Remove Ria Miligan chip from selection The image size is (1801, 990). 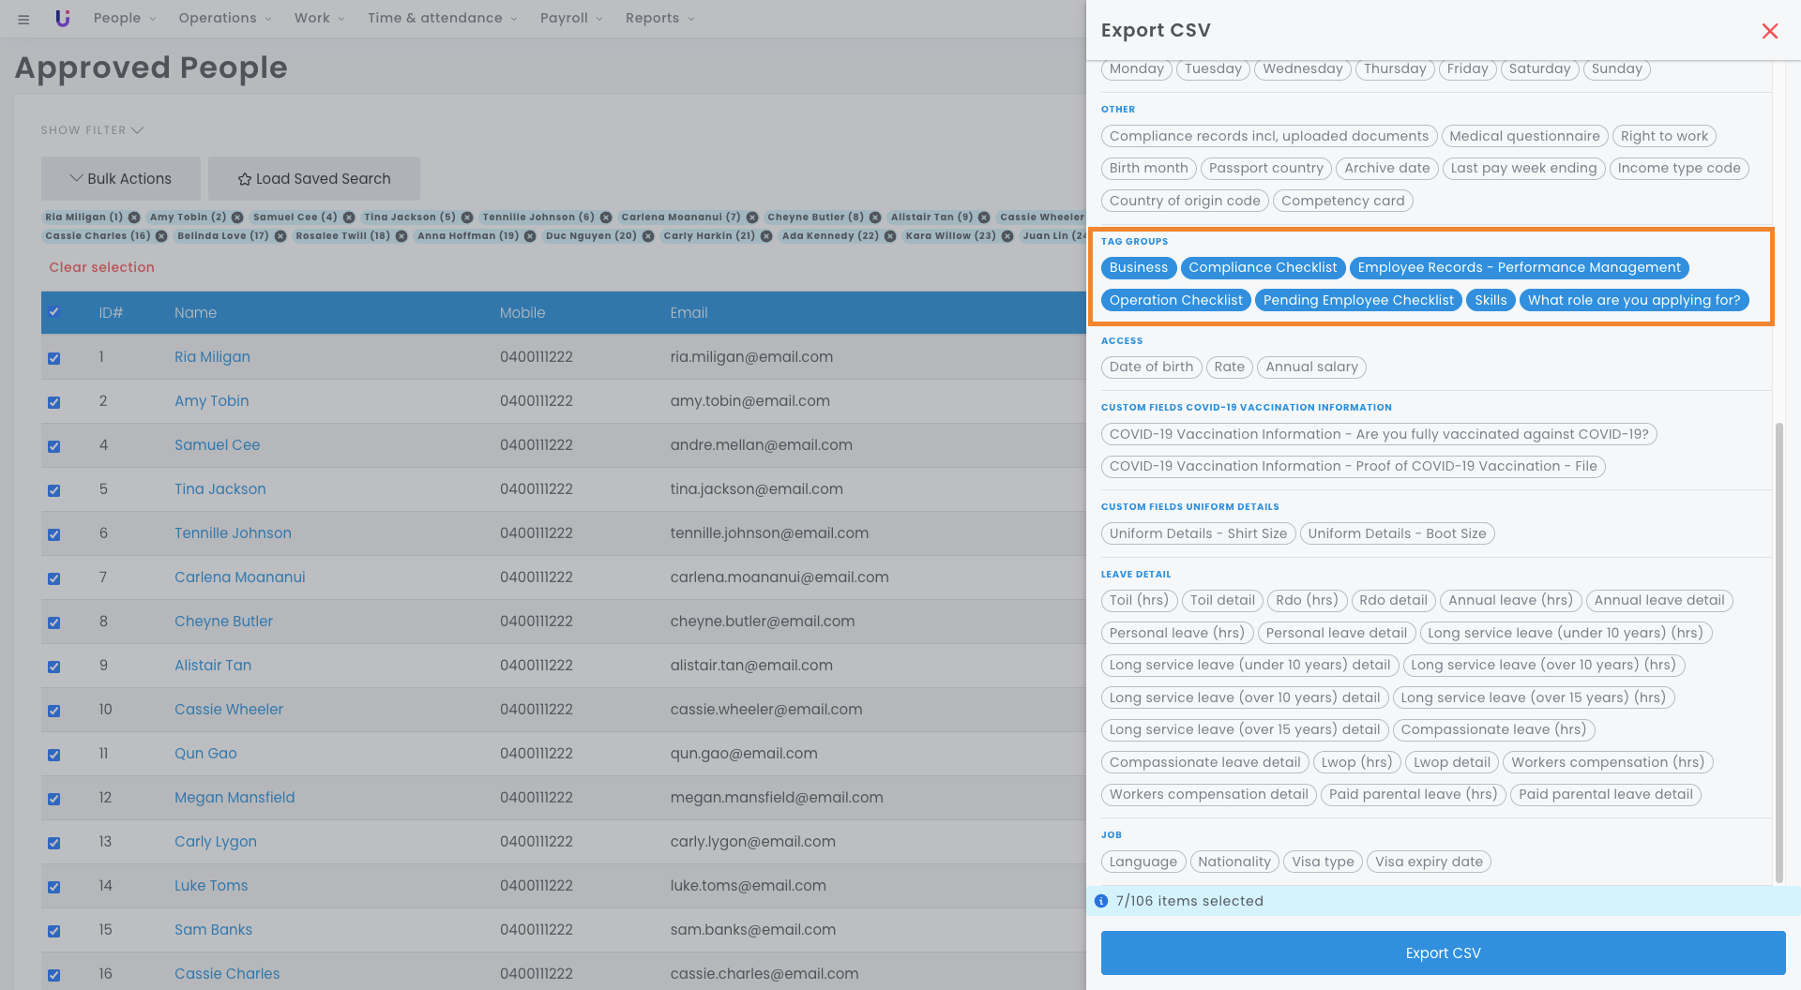(134, 217)
